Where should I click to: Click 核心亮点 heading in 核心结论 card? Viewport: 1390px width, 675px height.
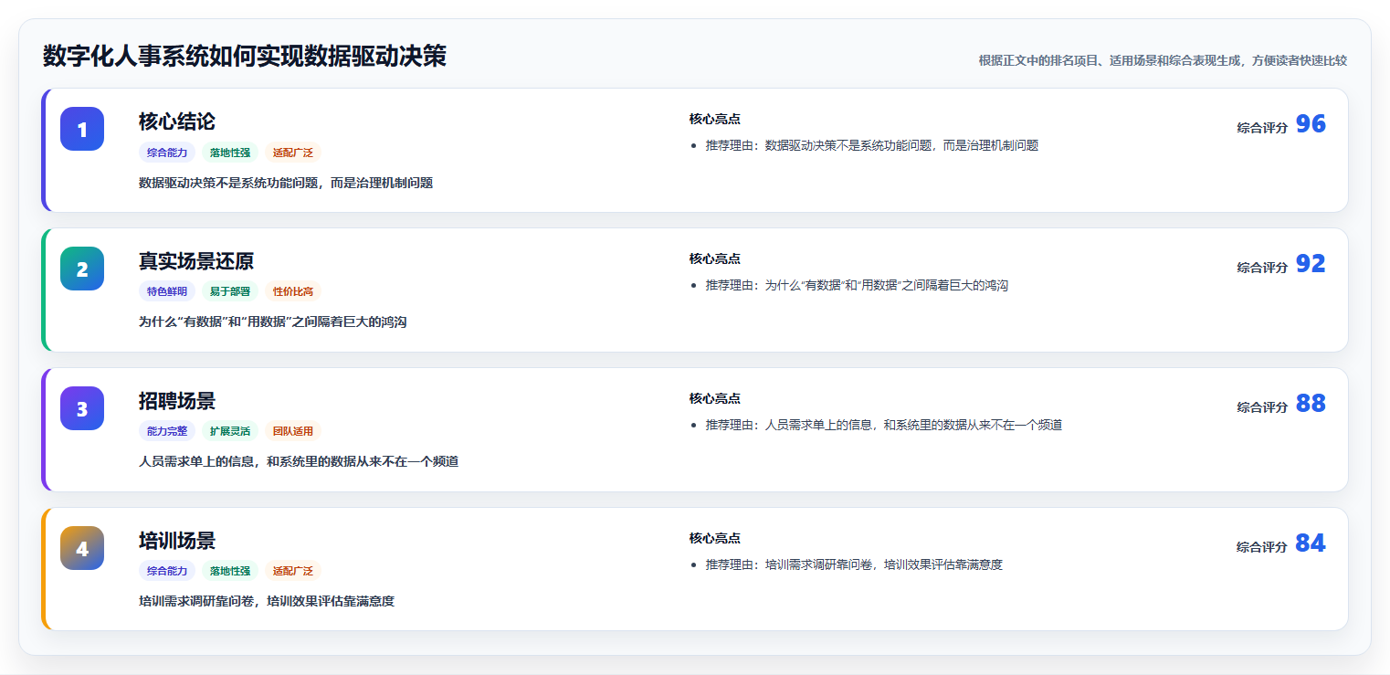coord(715,119)
